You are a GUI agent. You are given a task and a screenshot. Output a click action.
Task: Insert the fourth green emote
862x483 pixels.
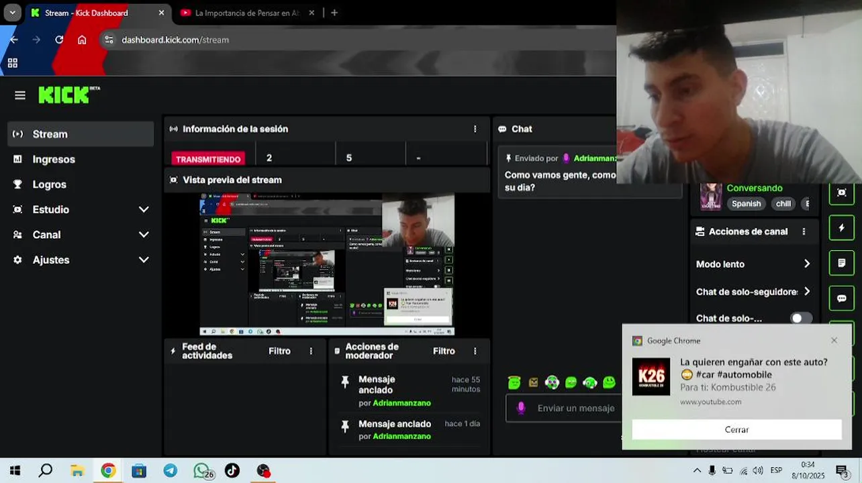(x=571, y=382)
